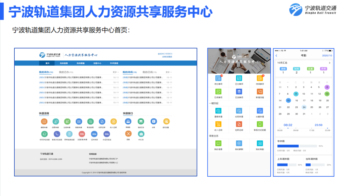Tap 请假申请 under 一键发起 in mobile app

(218, 111)
